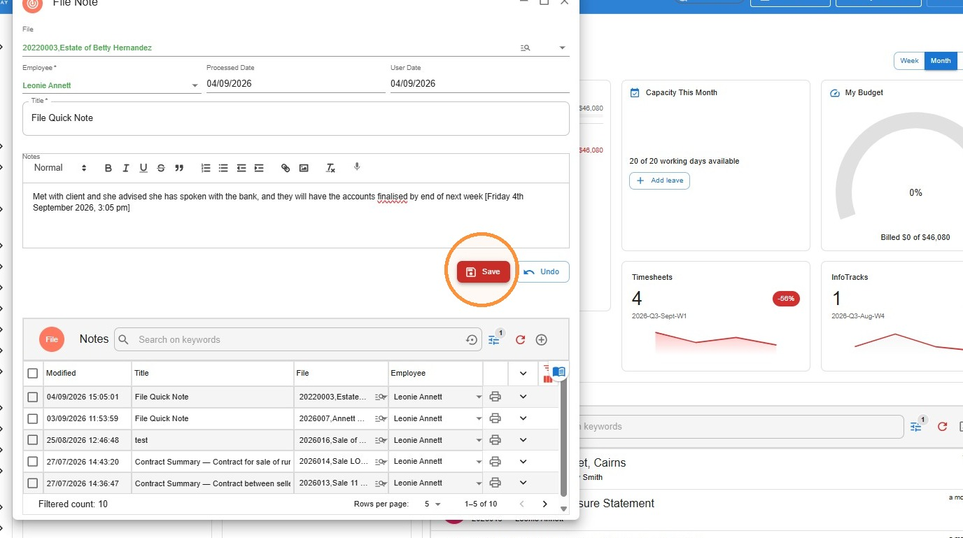This screenshot has height=538, width=963.
Task: Switch dashboard view to Month
Action: [x=940, y=61]
